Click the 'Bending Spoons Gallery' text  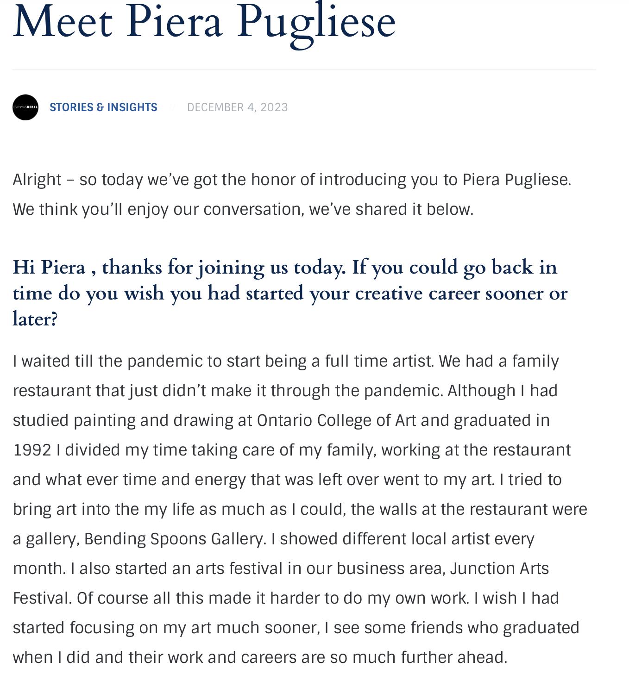click(x=173, y=539)
